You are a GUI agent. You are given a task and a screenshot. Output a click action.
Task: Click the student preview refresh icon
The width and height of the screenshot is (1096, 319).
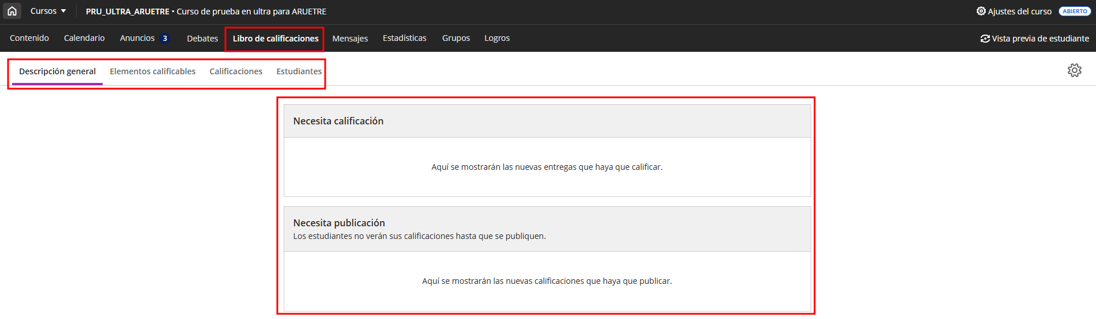click(x=985, y=39)
